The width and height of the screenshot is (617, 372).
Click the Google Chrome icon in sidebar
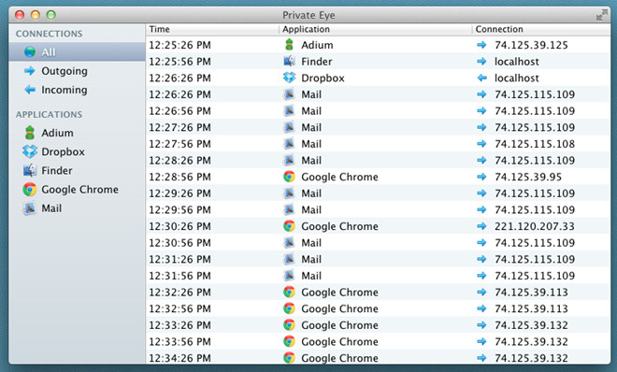click(x=30, y=189)
